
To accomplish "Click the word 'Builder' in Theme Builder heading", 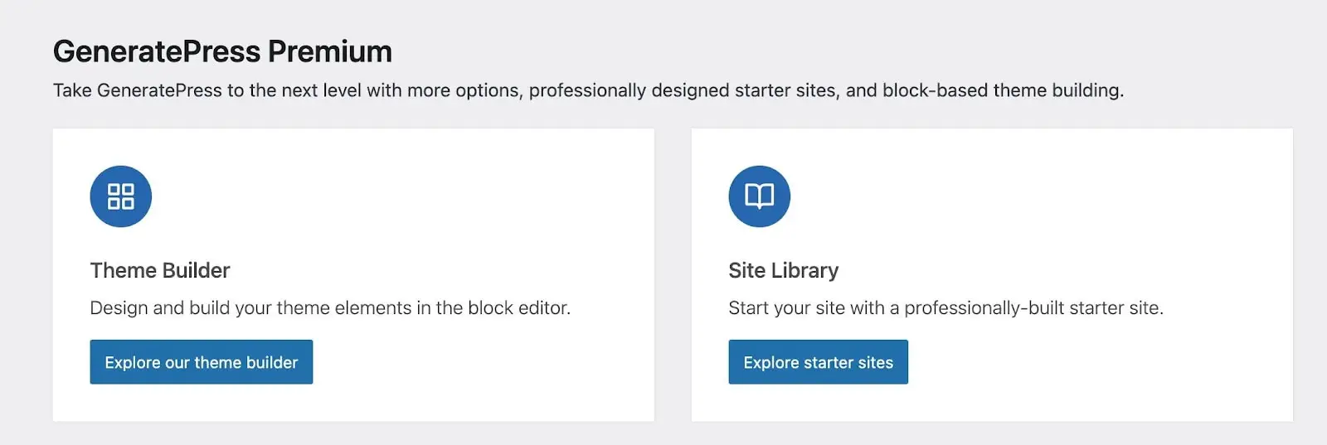I will (x=196, y=270).
